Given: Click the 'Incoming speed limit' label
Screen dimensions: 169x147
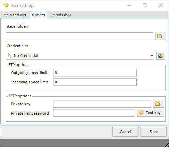Looking at the screenshot, I should tap(29, 82).
